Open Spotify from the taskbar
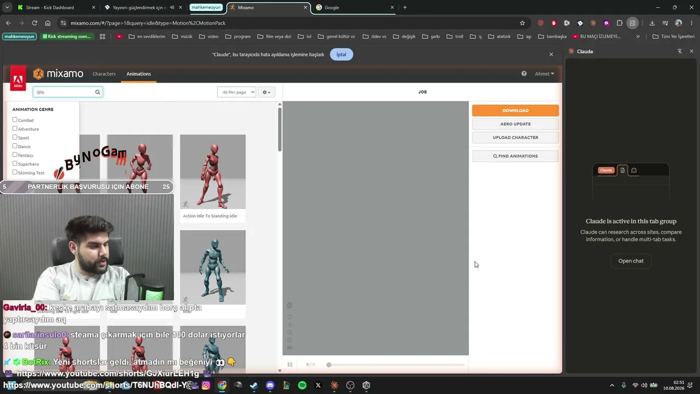 pyautogui.click(x=302, y=385)
